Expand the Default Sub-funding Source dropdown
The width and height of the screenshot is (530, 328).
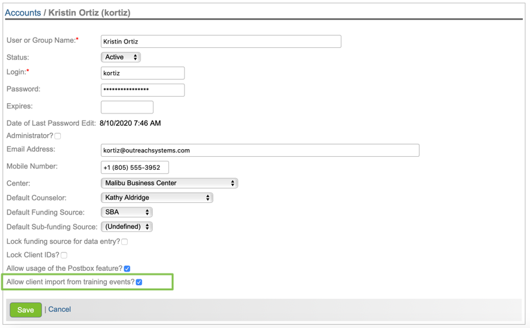click(126, 227)
